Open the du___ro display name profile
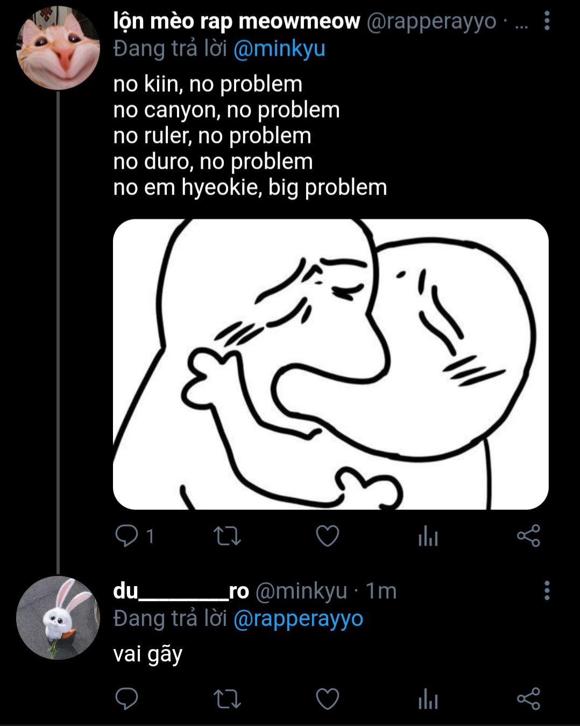This screenshot has width=580, height=726. (181, 591)
